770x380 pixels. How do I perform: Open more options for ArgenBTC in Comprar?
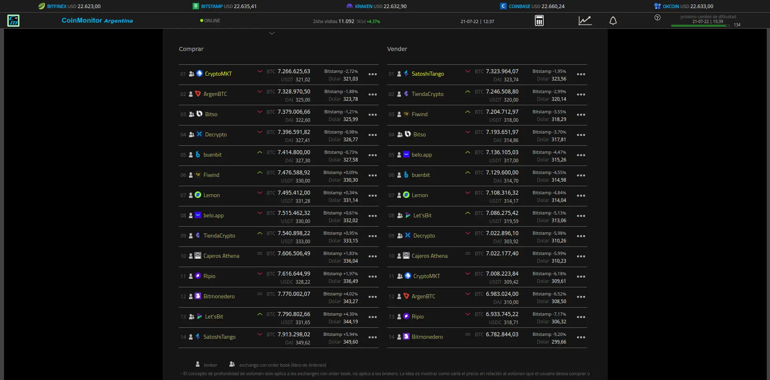[x=373, y=94]
